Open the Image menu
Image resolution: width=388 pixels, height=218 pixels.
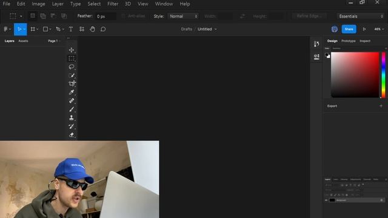[x=38, y=4]
